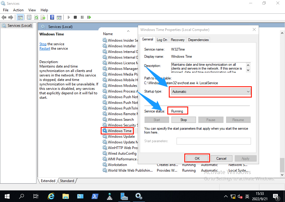Switch to the Extended view tab
The height and width of the screenshot is (202, 285).
click(x=48, y=181)
